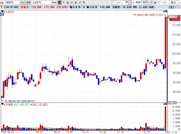This screenshot has width=181, height=134.
Task: Click the disabled interval button 4
Action: coord(101,2)
